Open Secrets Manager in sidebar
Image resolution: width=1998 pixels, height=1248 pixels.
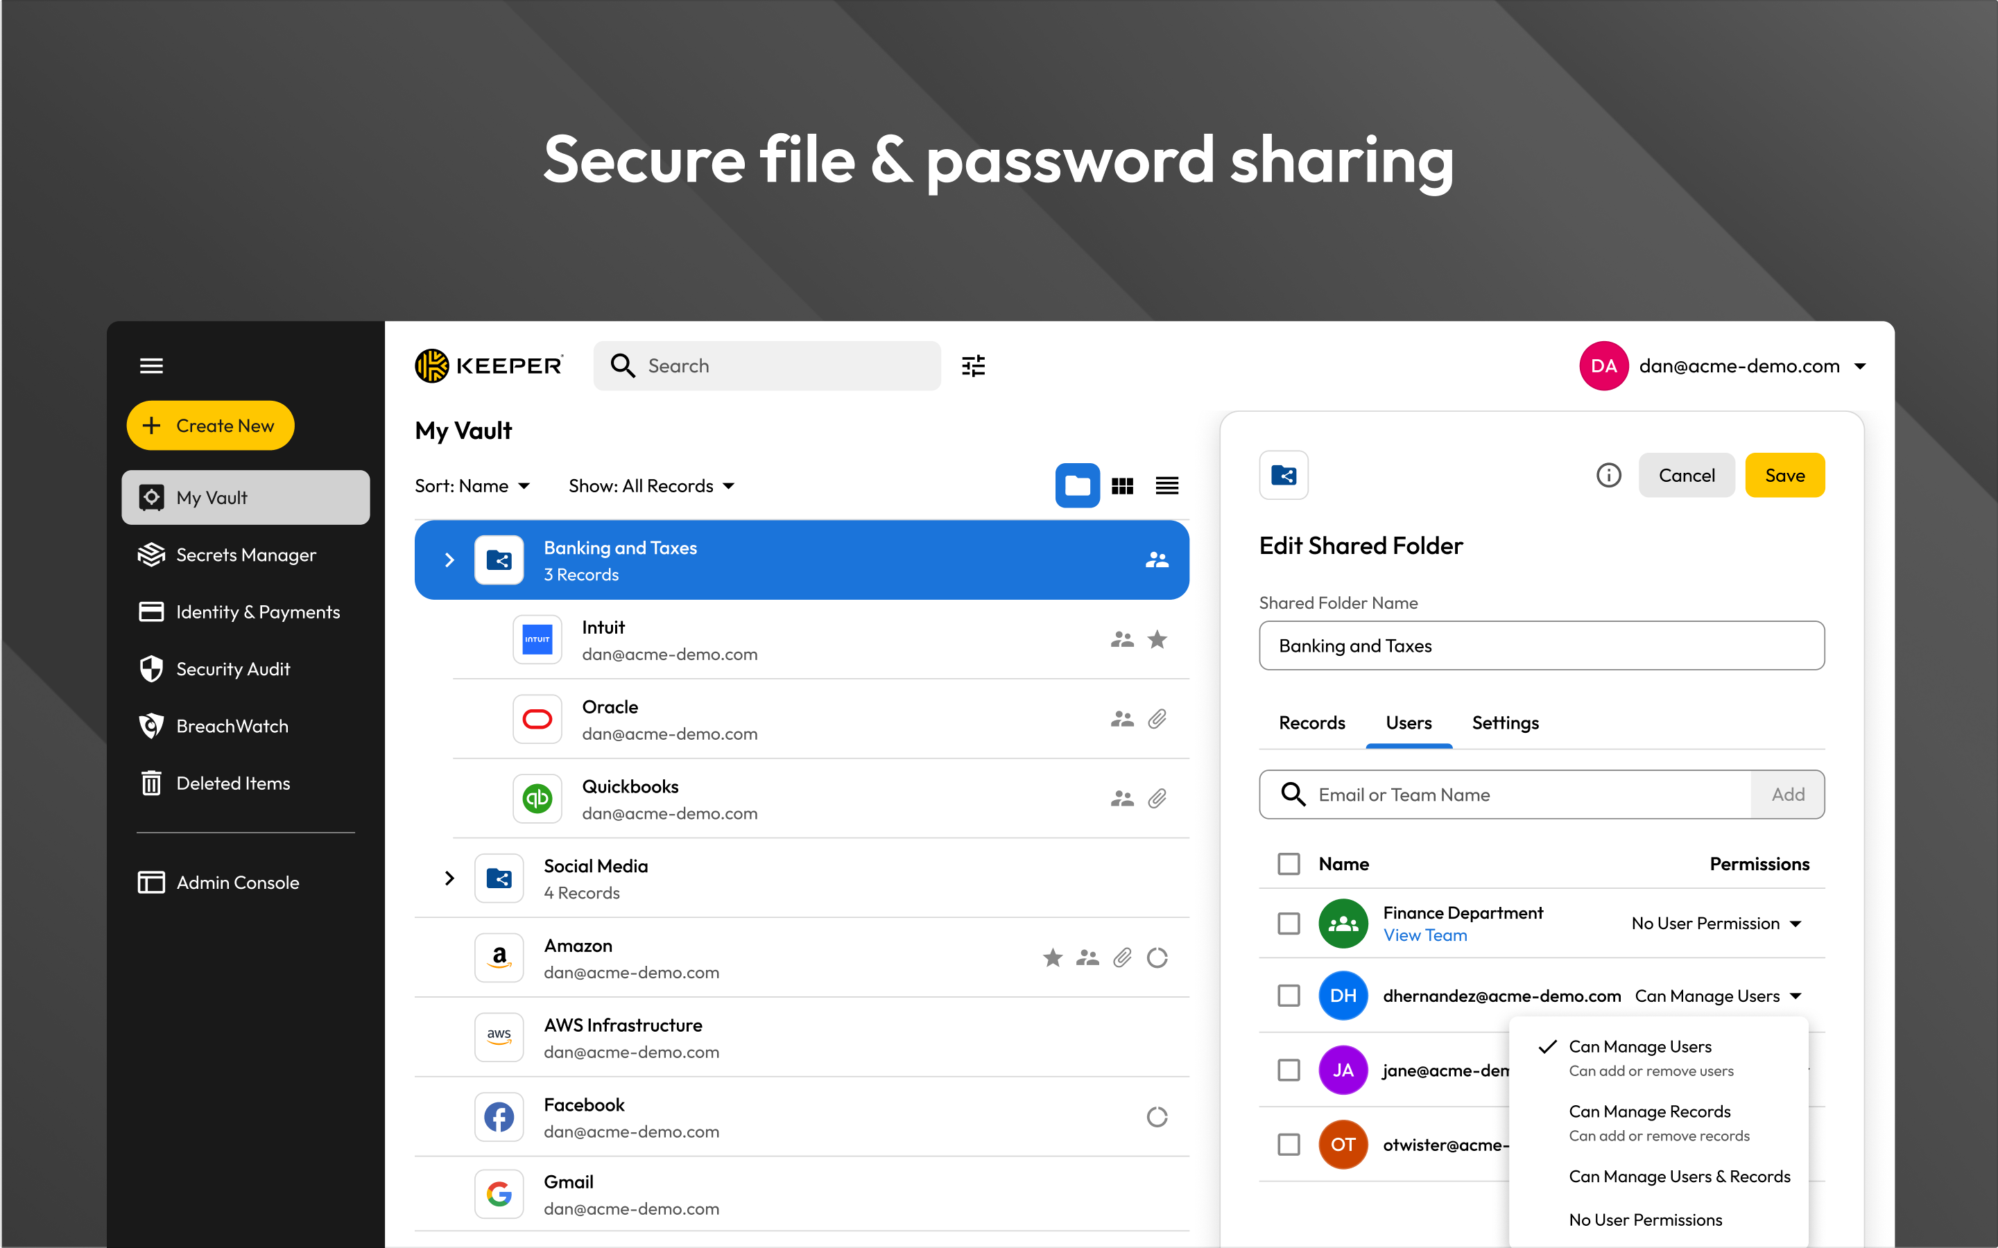tap(246, 555)
